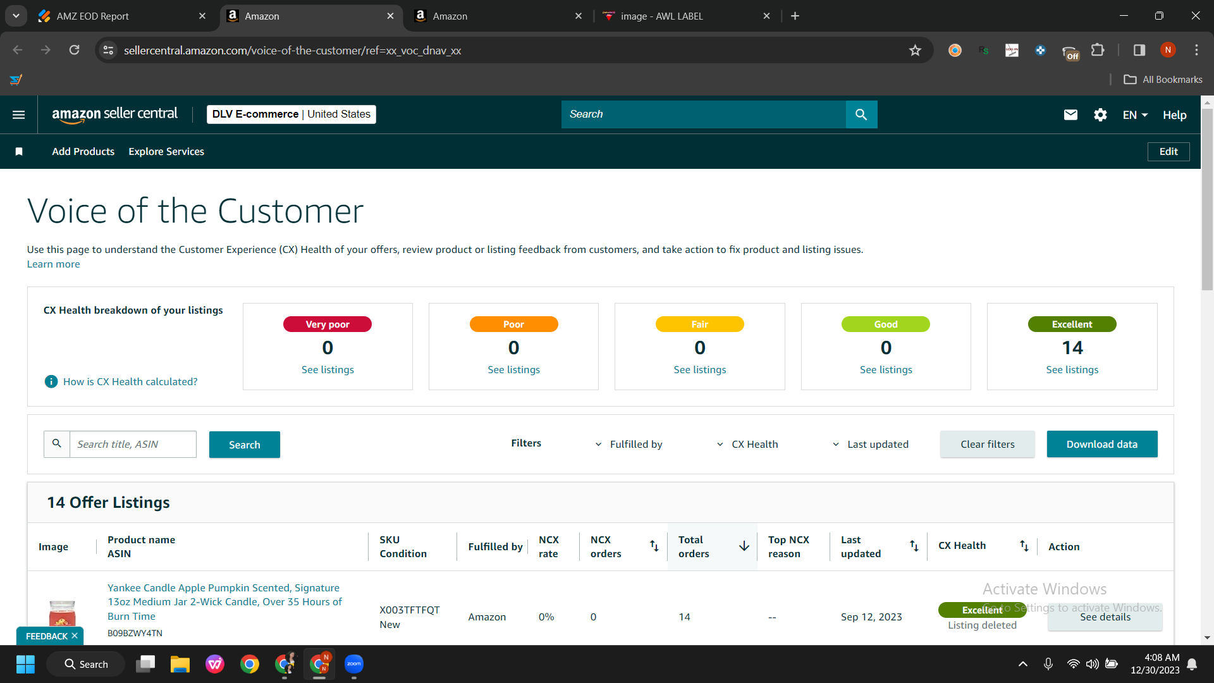Go back using the browser back arrow
This screenshot has height=683, width=1214.
pos(18,50)
